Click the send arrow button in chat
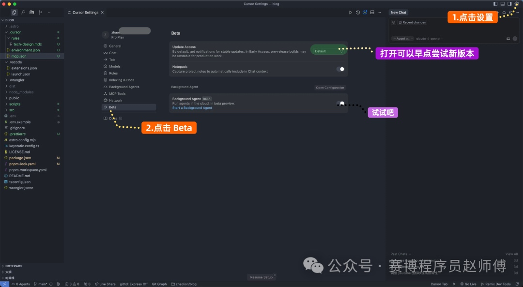Image resolution: width=523 pixels, height=287 pixels. coord(515,39)
